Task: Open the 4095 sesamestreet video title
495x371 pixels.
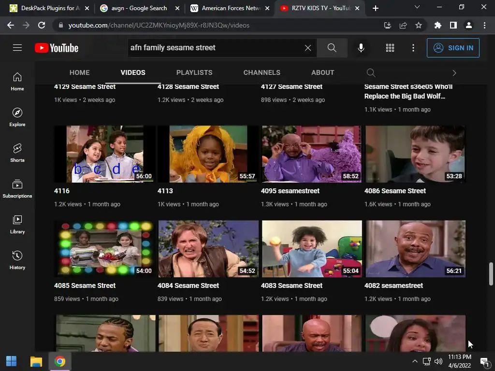Action: (x=290, y=191)
